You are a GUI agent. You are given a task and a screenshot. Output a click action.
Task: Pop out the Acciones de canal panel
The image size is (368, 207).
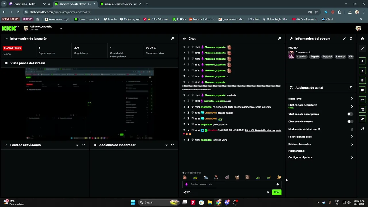click(351, 88)
